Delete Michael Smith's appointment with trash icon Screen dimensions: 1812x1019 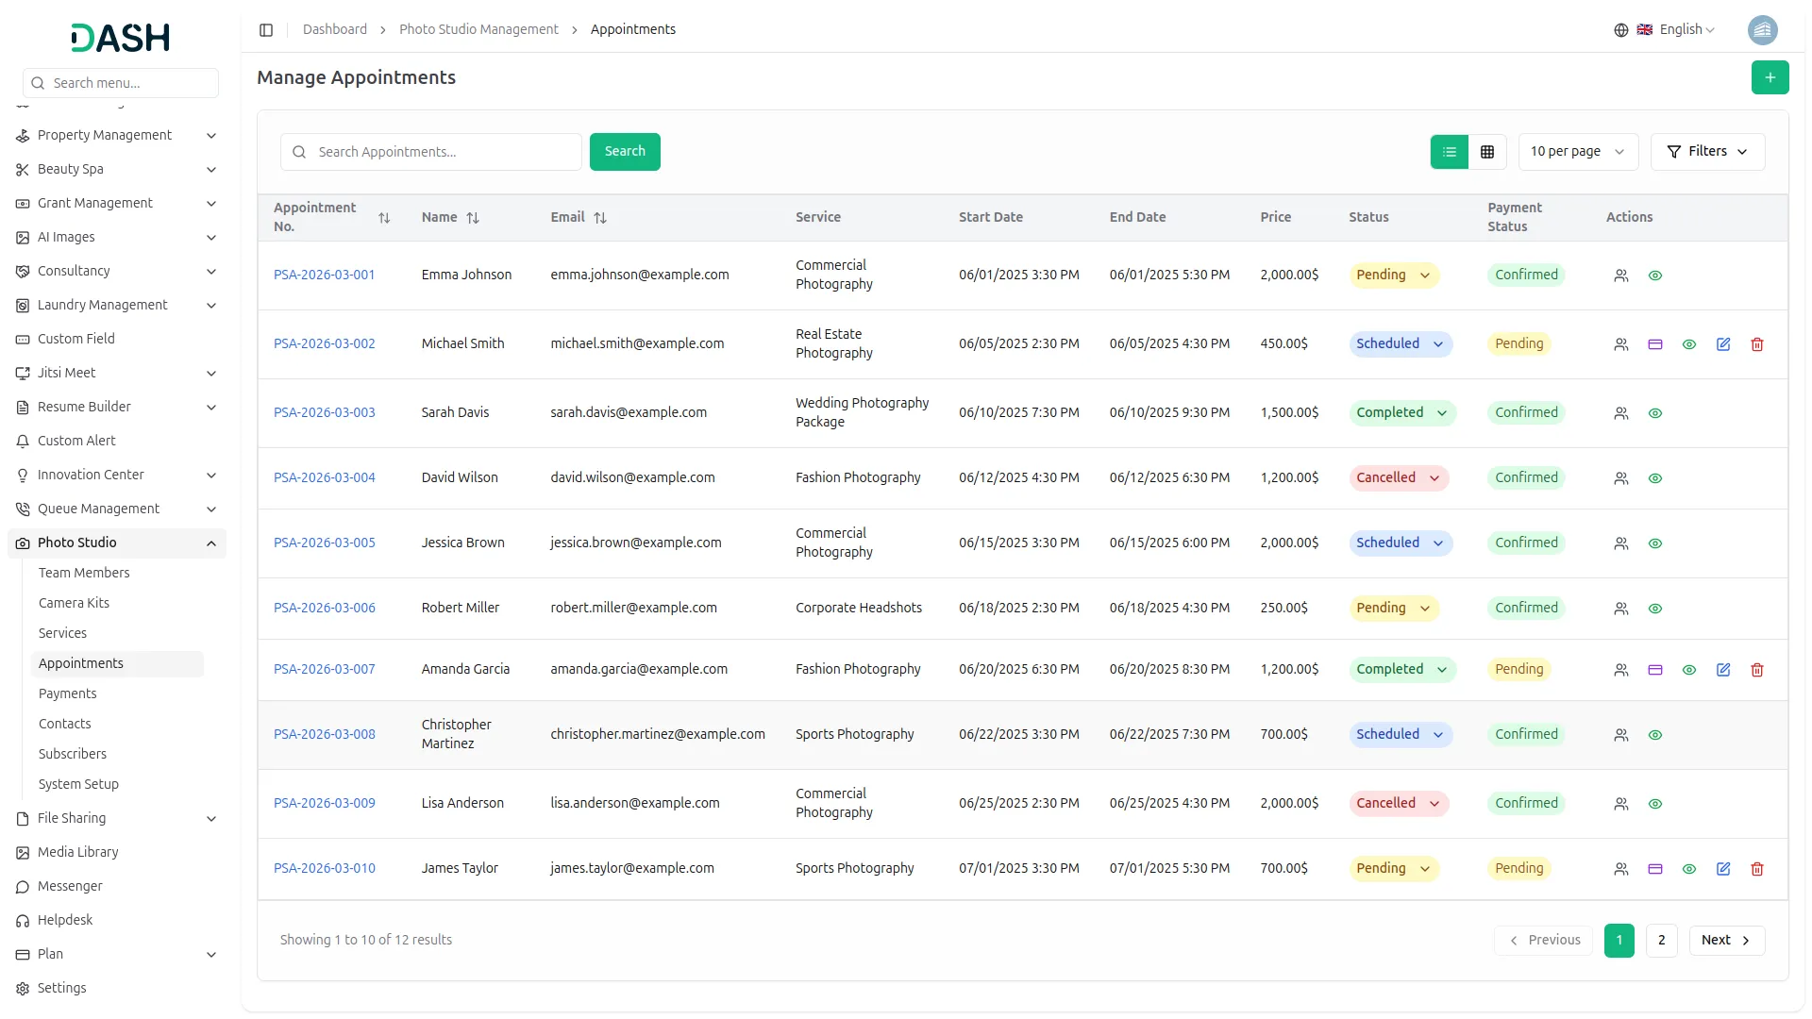[1756, 344]
